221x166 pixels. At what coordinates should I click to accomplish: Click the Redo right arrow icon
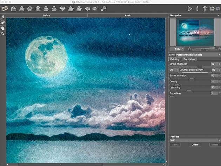[95, 9]
